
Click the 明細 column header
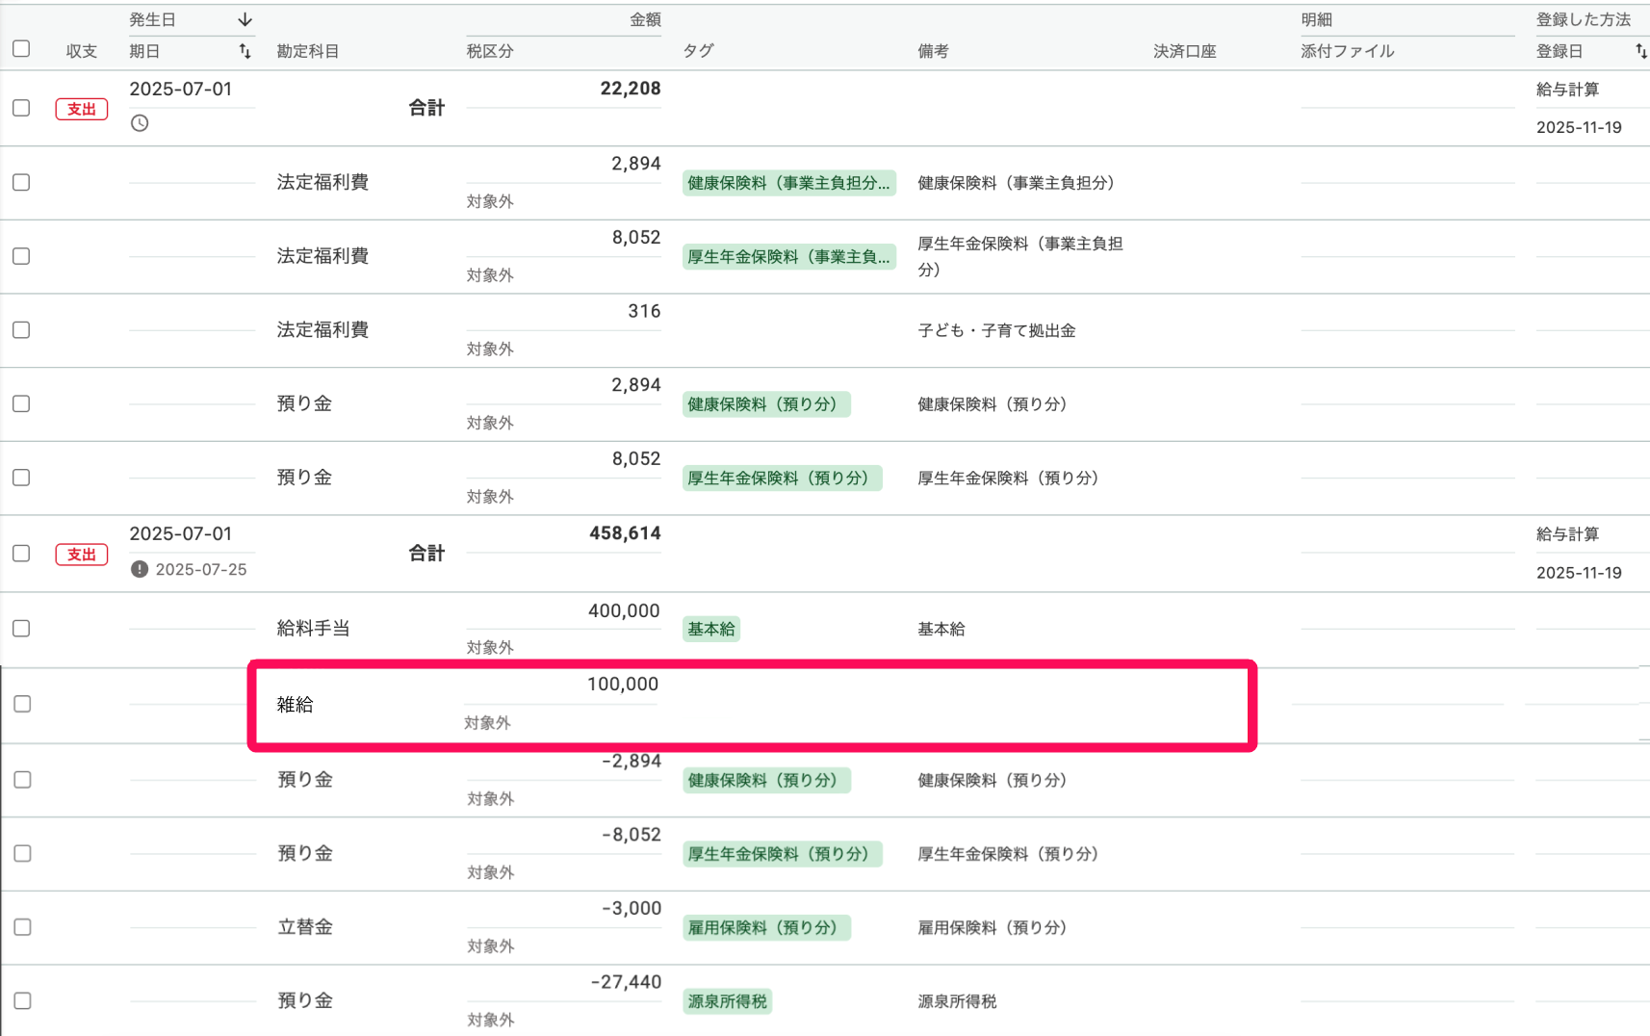[1317, 19]
